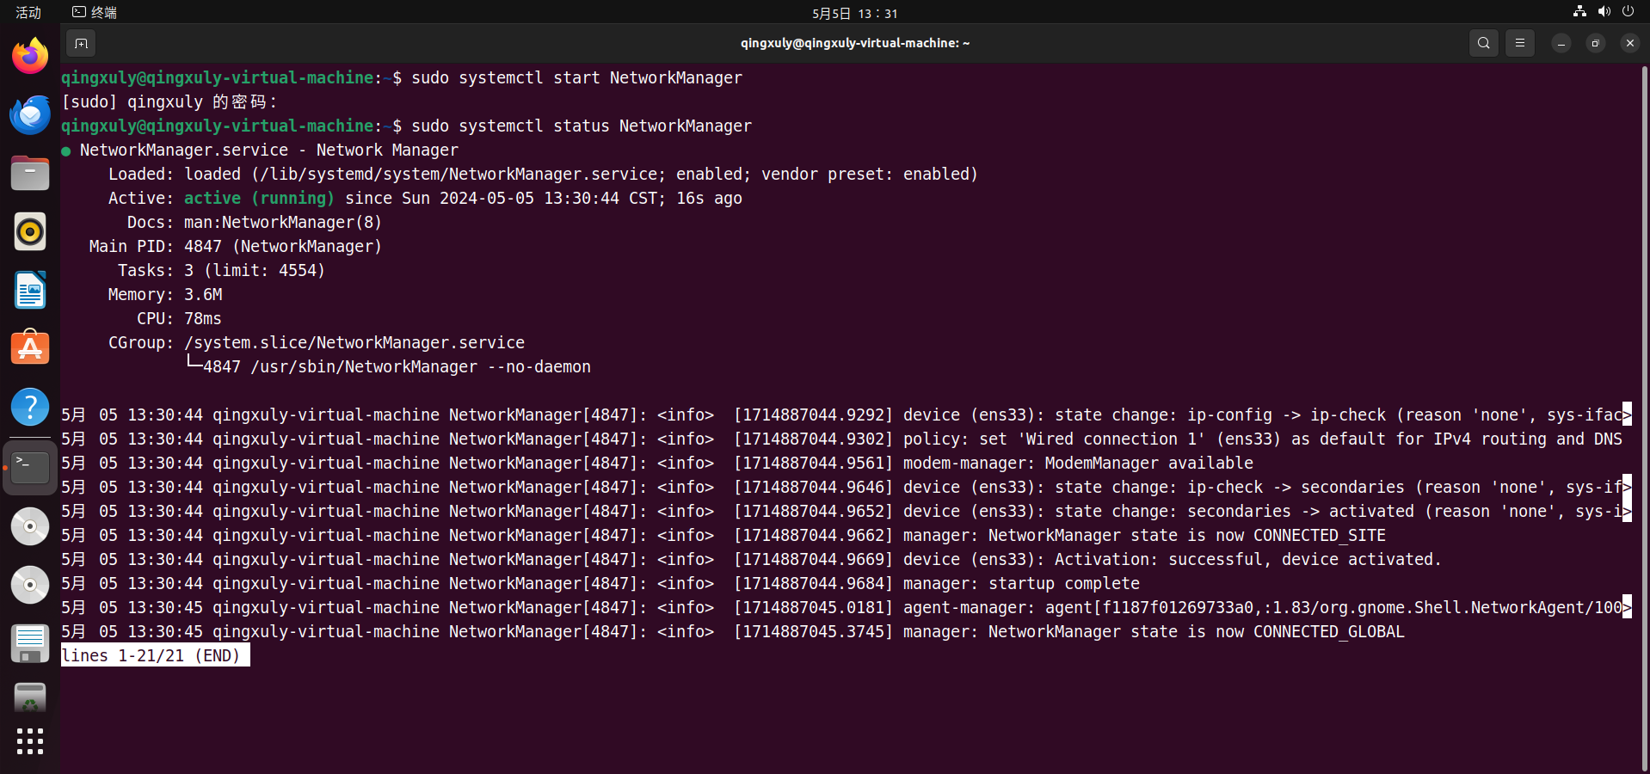1650x774 pixels.
Task: Open the power icon in system menu
Action: tap(1628, 11)
